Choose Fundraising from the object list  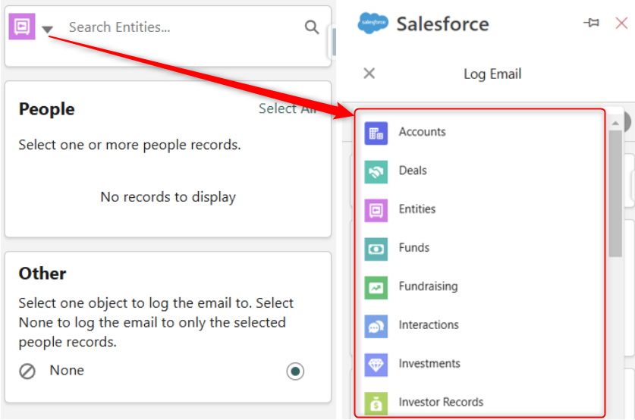coord(428,287)
